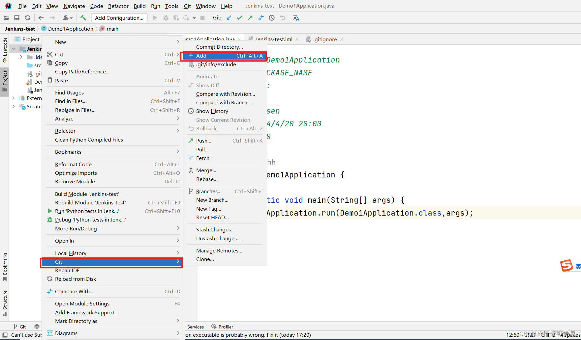This screenshot has height=340, width=581.
Task: Expand the .idea folder tree node
Action: point(21,57)
